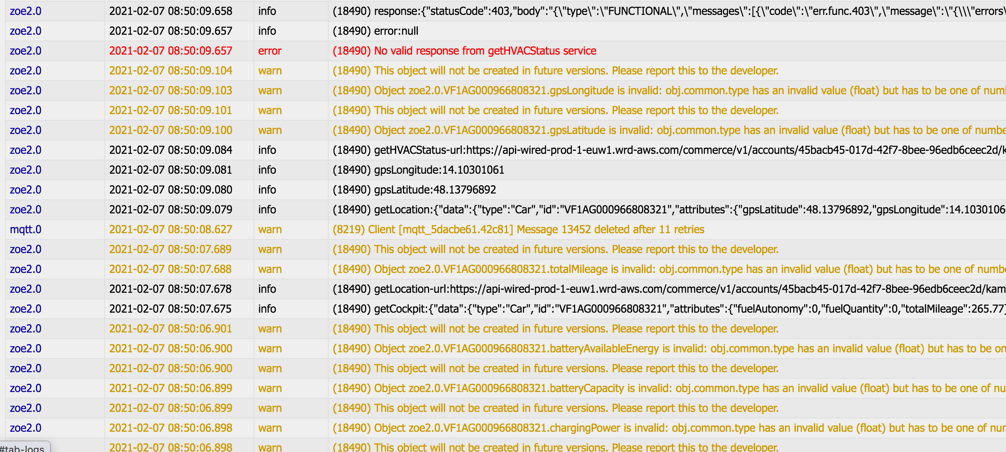Click zoe2.0 source in the error row
This screenshot has width=1006, height=452.
click(x=26, y=51)
